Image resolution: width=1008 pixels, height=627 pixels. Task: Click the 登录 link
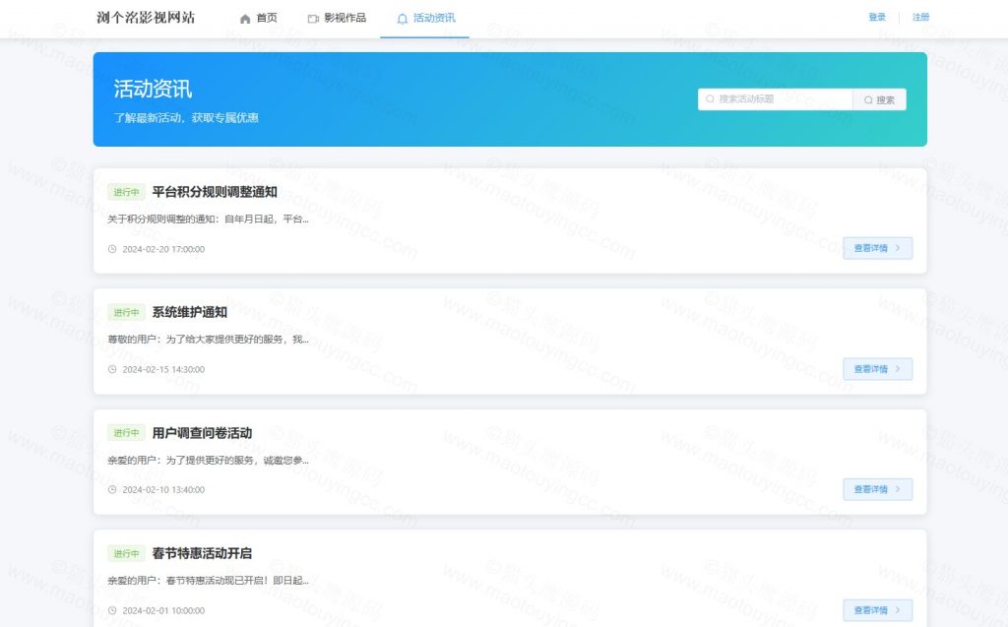[877, 18]
